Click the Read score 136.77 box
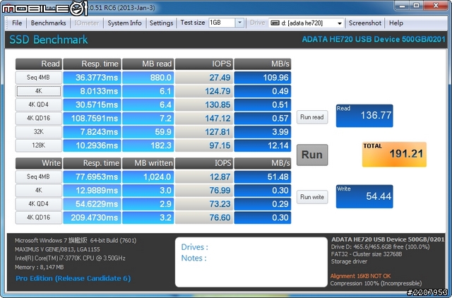The width and height of the screenshot is (452, 298). 364,116
